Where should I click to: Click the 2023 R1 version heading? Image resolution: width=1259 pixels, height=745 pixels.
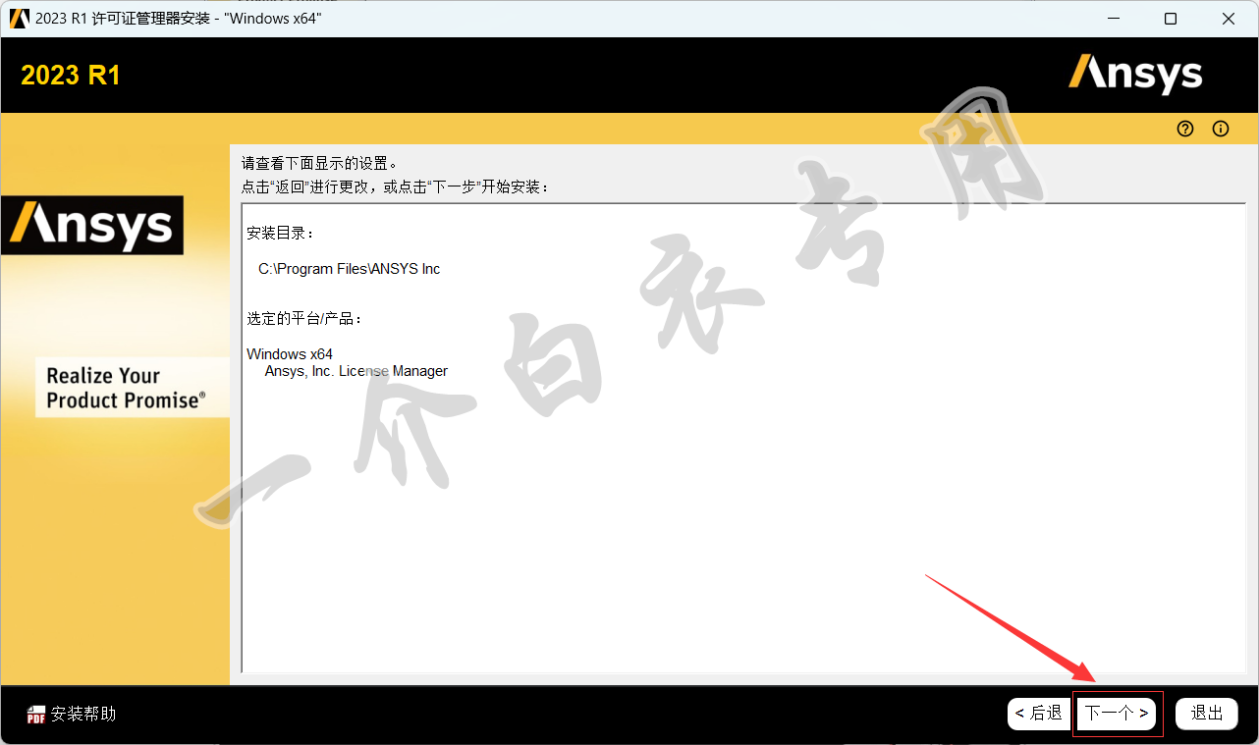(71, 76)
